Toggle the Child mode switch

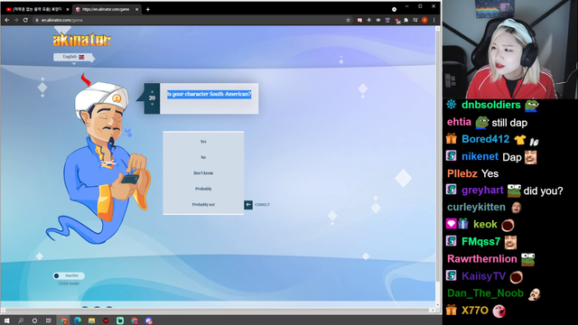pos(69,275)
